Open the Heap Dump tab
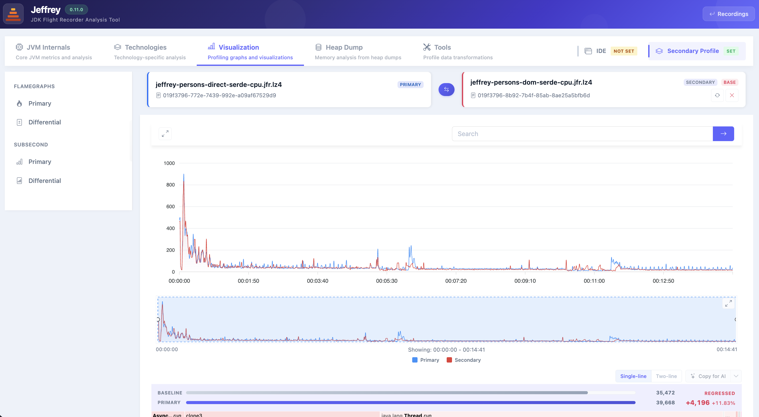This screenshot has height=417, width=759. point(358,51)
